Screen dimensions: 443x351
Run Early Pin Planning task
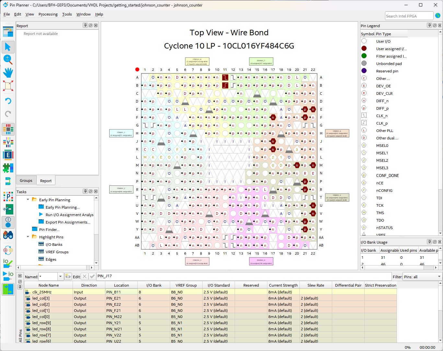coord(63,207)
